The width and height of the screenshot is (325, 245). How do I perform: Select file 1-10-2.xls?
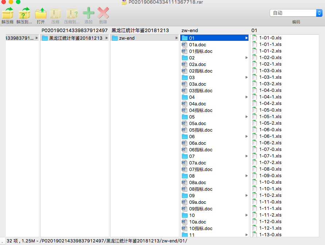[284, 195]
